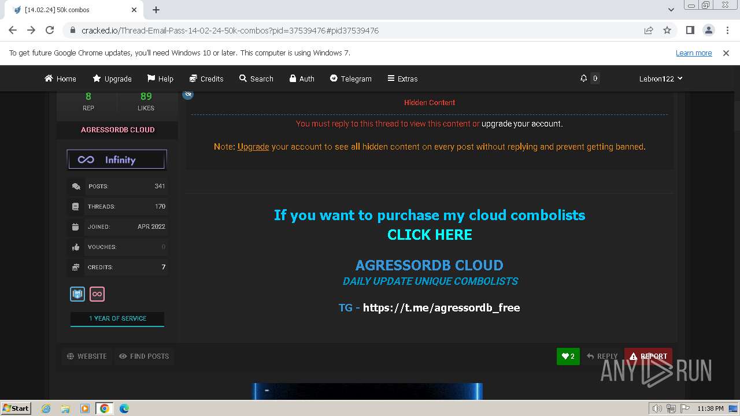Open Telegram in navigation bar
740x416 pixels.
click(x=350, y=79)
